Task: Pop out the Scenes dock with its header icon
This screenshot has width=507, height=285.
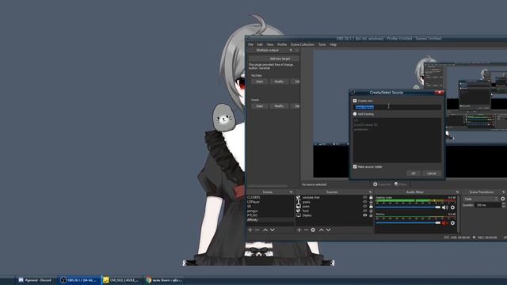Action: click(x=291, y=192)
